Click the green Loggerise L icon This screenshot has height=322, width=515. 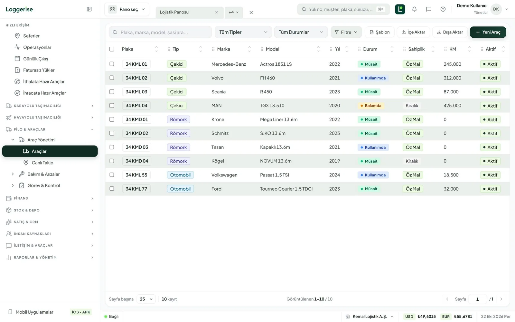click(400, 9)
